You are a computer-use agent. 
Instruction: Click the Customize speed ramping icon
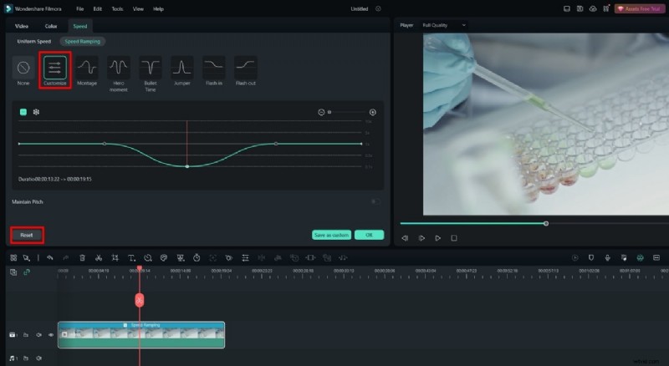(x=55, y=69)
